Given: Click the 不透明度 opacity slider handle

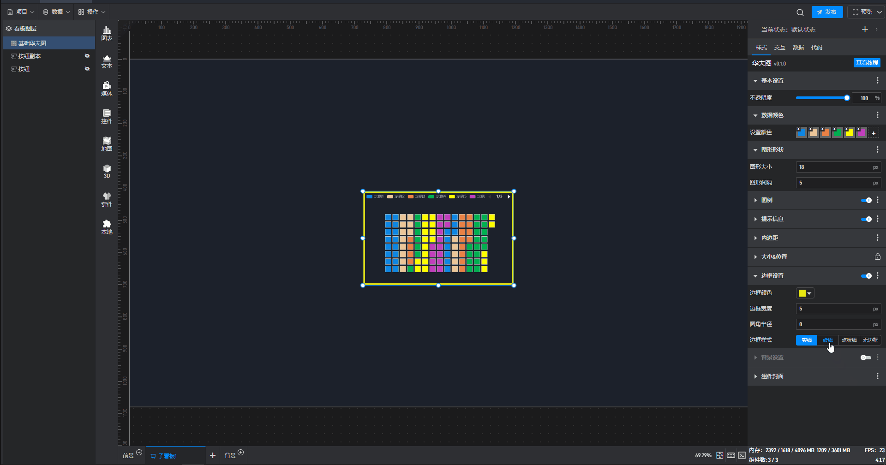Looking at the screenshot, I should (x=847, y=98).
